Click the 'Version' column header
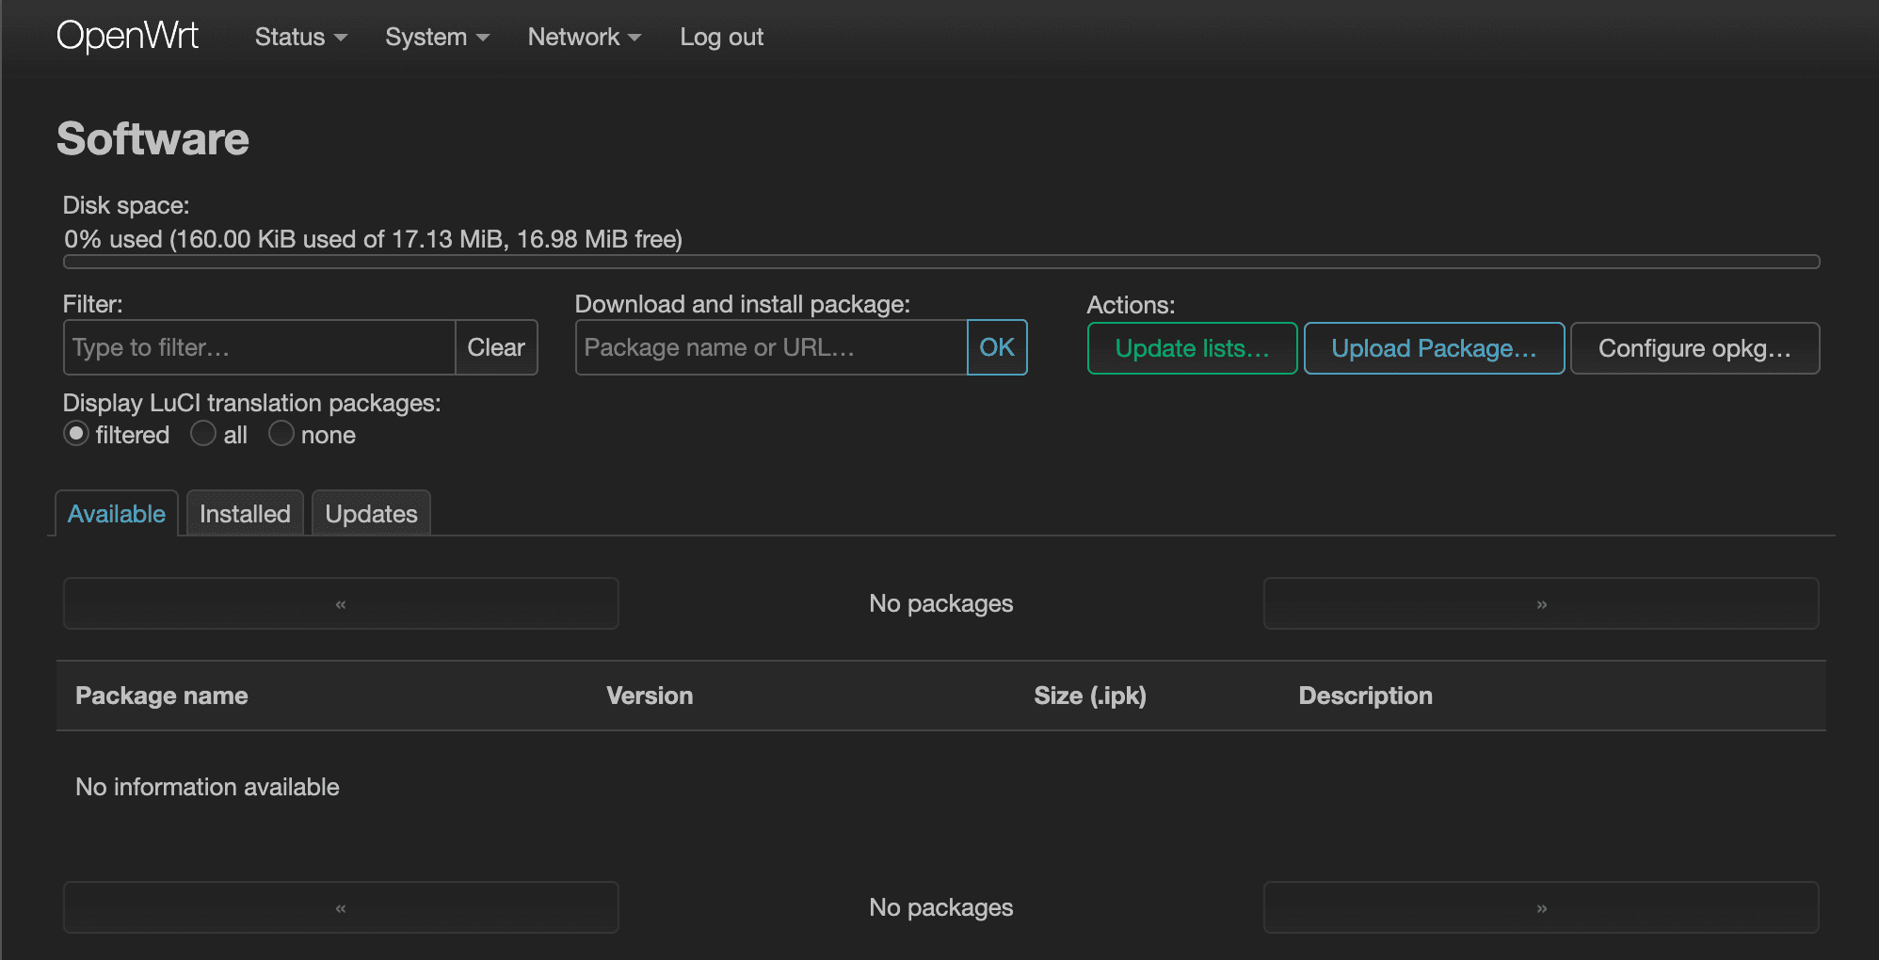 pos(650,696)
